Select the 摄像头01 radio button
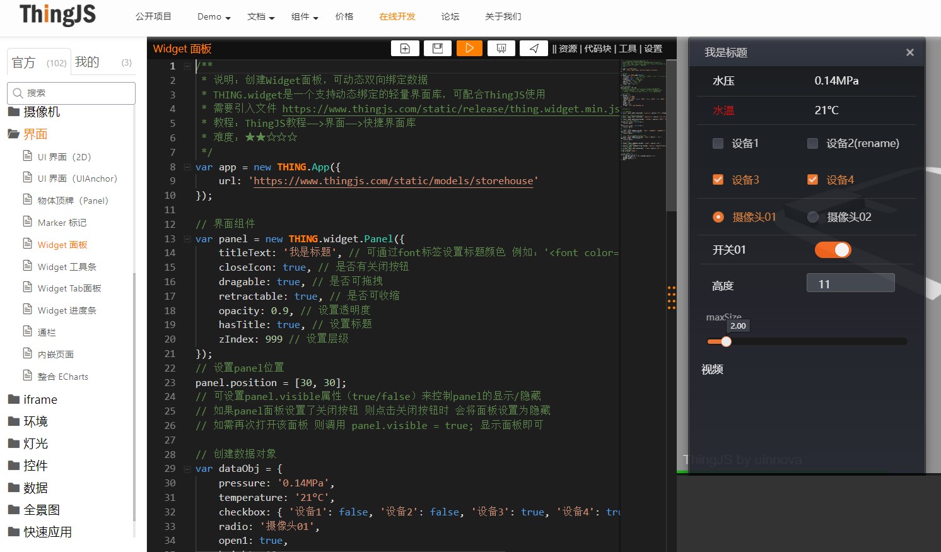This screenshot has width=941, height=552. [x=718, y=217]
